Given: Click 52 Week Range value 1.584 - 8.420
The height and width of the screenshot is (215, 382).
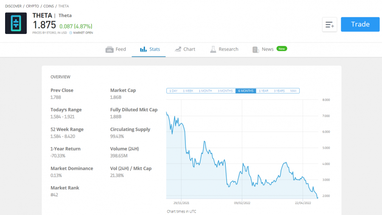Looking at the screenshot, I should click(x=63, y=136).
